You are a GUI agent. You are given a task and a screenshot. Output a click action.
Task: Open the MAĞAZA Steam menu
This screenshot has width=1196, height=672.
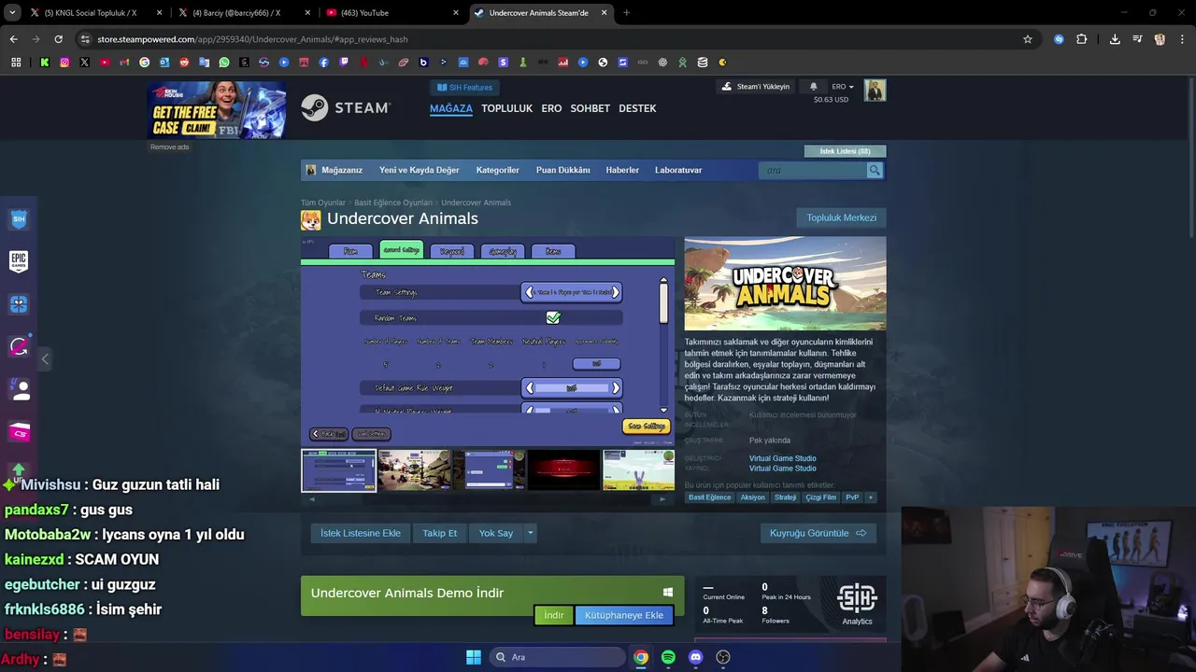click(x=451, y=108)
